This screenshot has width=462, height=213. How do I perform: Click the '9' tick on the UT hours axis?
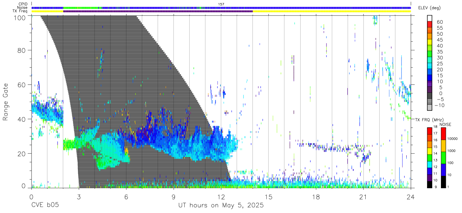point(173,196)
